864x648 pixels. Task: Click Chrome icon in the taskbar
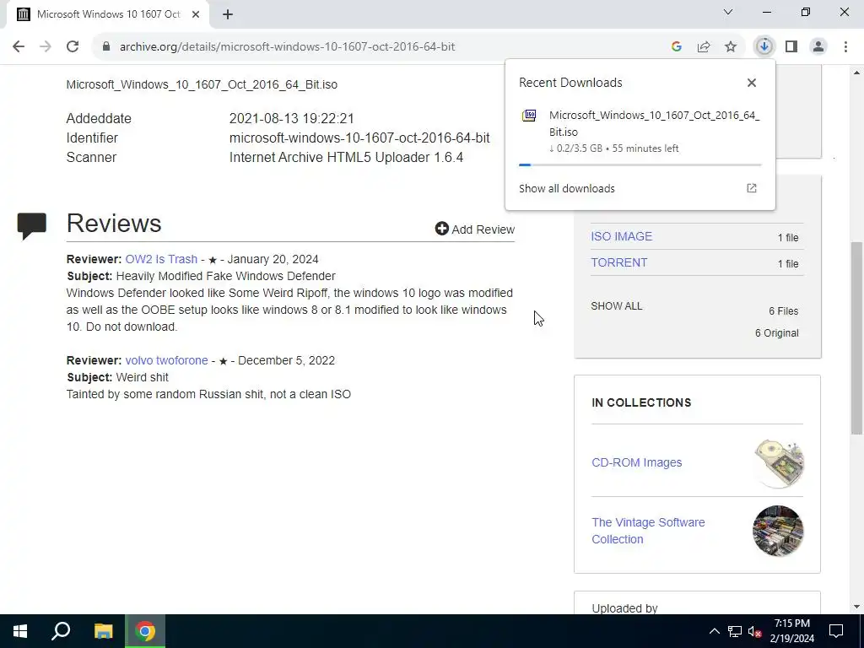click(145, 631)
